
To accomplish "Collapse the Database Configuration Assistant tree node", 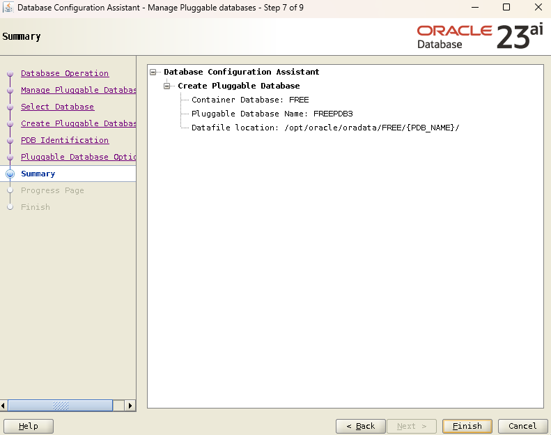I will (x=153, y=72).
